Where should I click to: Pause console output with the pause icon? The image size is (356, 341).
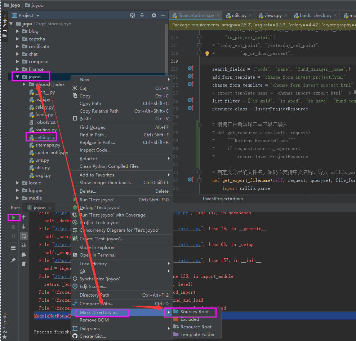point(13,236)
